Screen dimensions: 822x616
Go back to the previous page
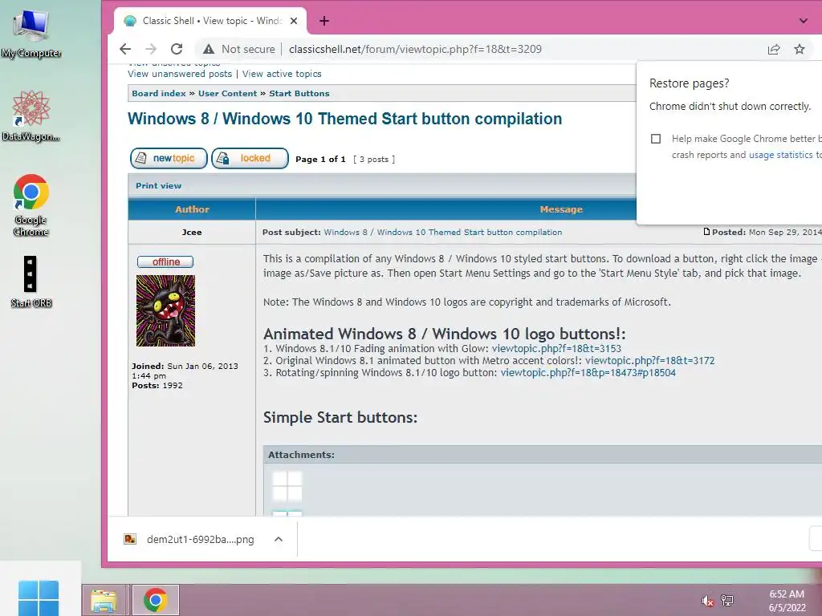[x=125, y=49]
